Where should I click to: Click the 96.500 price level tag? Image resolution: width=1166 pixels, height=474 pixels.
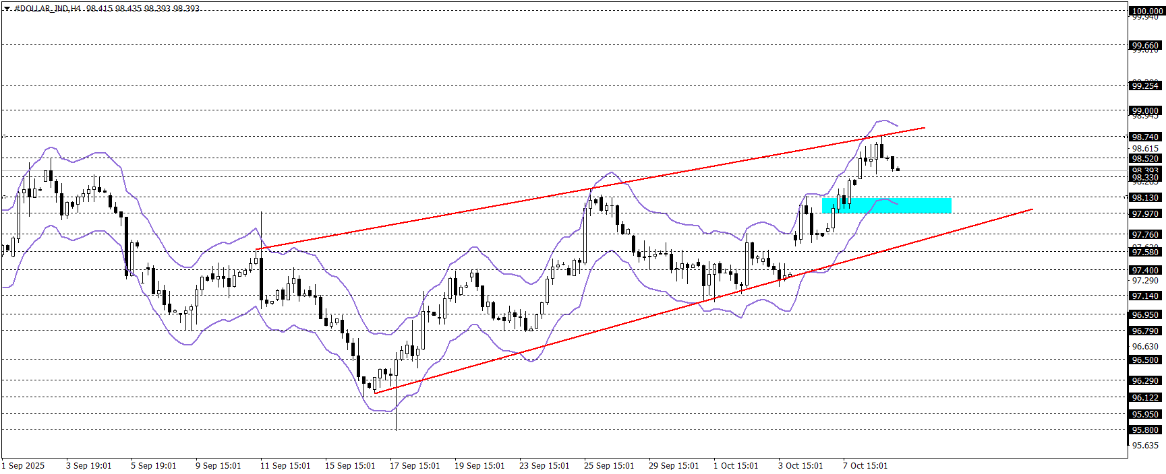[x=1145, y=360]
